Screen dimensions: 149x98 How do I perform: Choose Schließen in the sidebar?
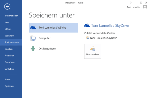pos(9,69)
